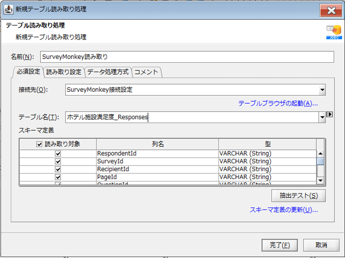Toggle the 読み取り対象 header checkbox
This screenshot has height=258, width=345.
[39, 144]
